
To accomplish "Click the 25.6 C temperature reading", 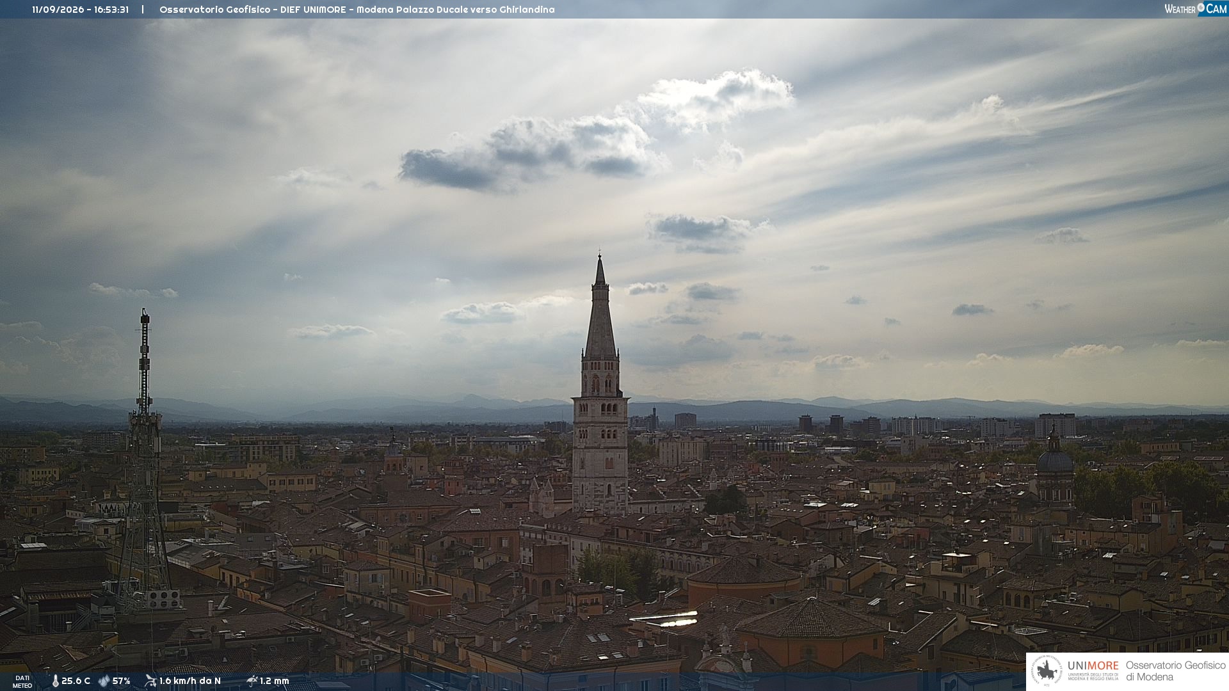I will [76, 681].
